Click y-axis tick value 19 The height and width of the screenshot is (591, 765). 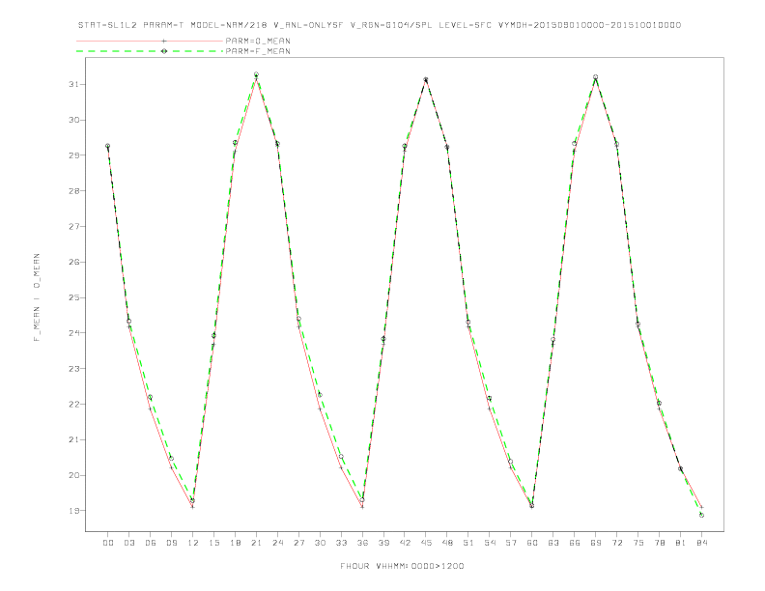pos(73,511)
